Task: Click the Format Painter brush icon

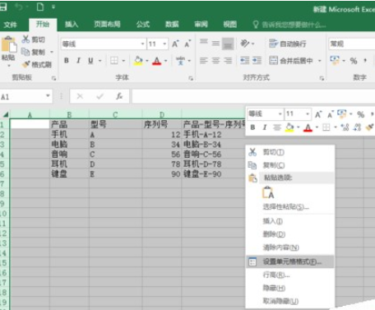Action: [26, 64]
